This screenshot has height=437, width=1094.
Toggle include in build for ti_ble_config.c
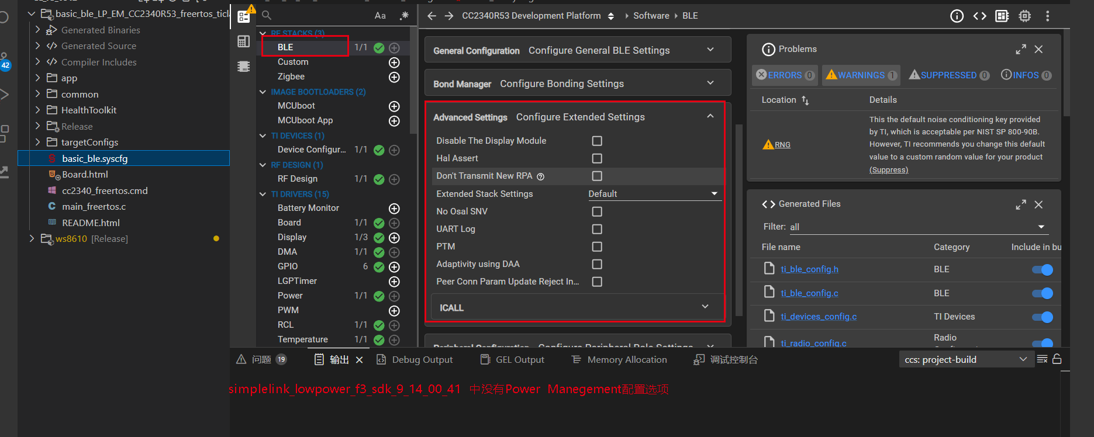click(x=1043, y=293)
